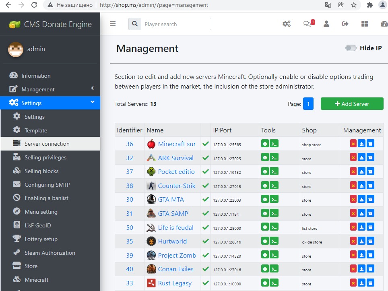This screenshot has height=291, width=388.
Task: Click the Player search input field
Action: tap(175, 24)
